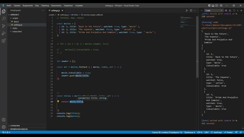
Task: Select language mode JavaScript in status bar
Action: [x=216, y=132]
